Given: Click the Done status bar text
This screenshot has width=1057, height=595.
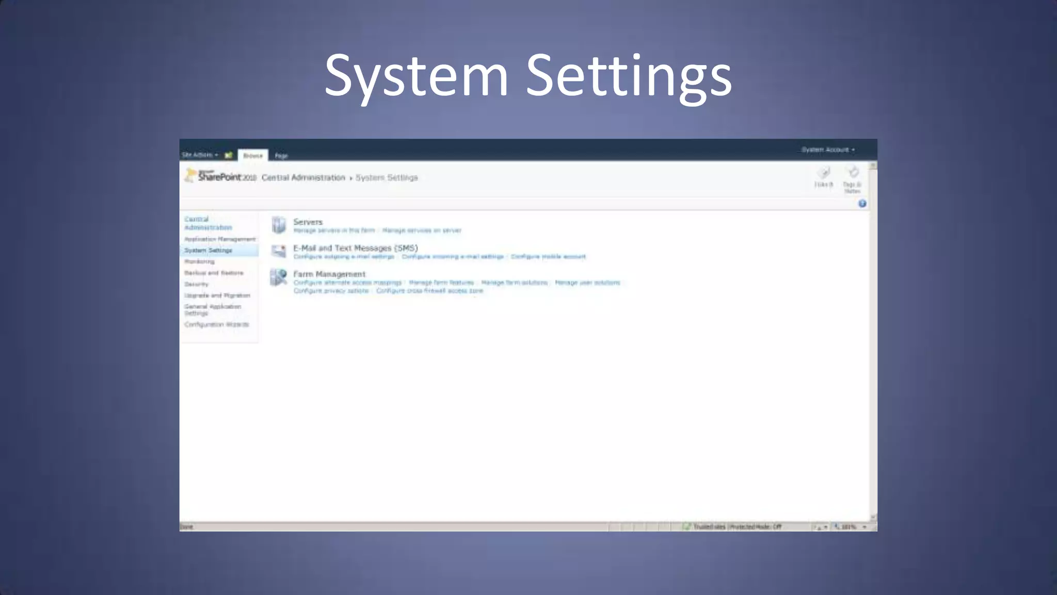Looking at the screenshot, I should [x=187, y=527].
